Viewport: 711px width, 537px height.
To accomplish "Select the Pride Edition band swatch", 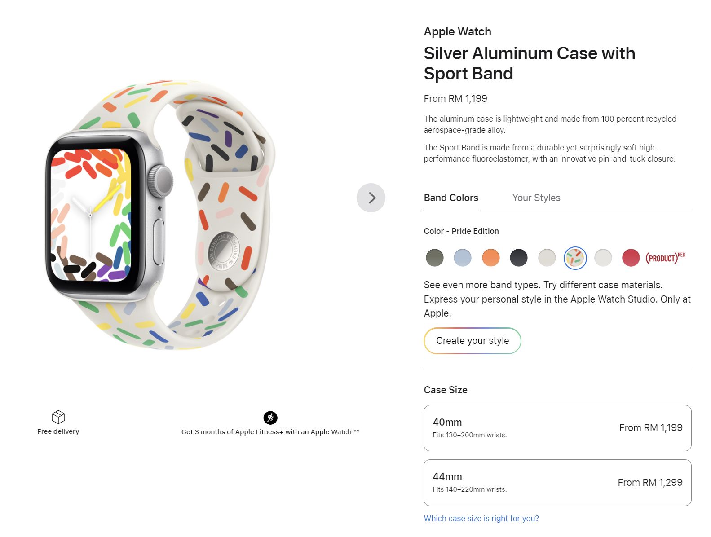I will click(575, 258).
